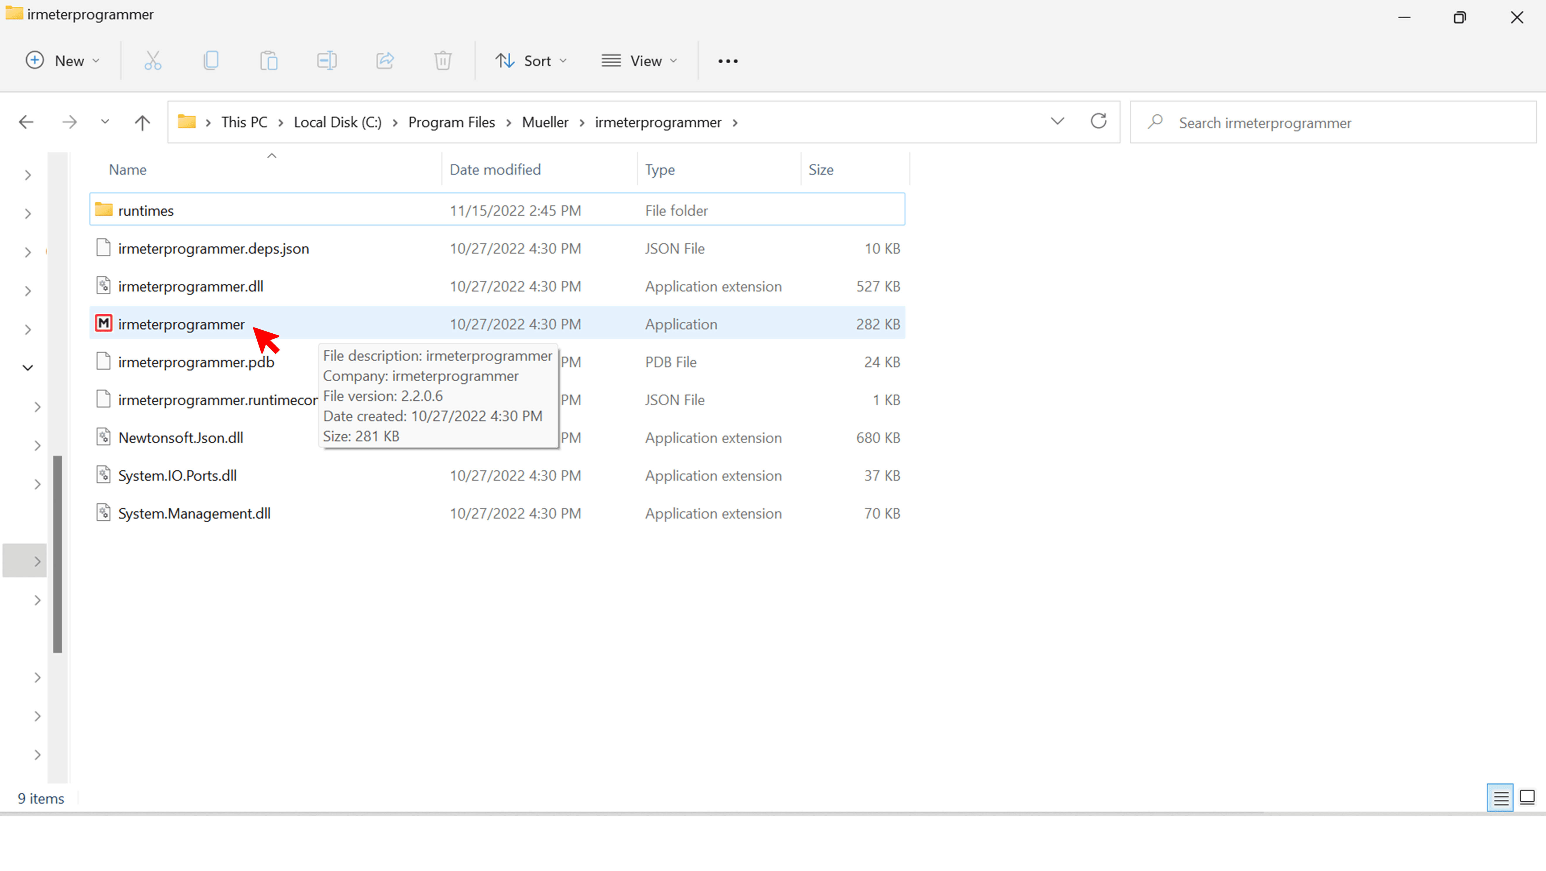1546x871 pixels.
Task: Click the Cut scissors icon
Action: [x=153, y=61]
